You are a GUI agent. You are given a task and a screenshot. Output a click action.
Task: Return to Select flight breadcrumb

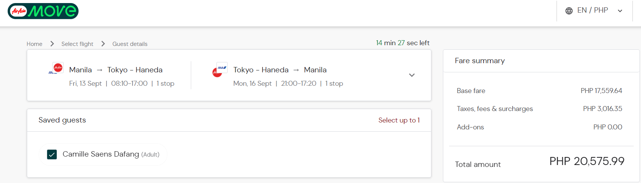[77, 44]
